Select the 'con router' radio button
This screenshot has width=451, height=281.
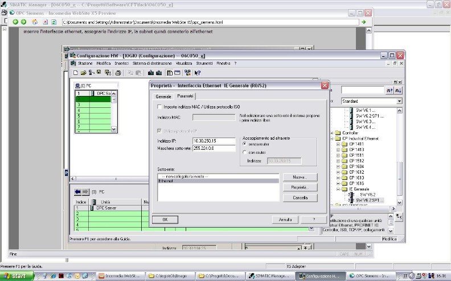(x=245, y=152)
